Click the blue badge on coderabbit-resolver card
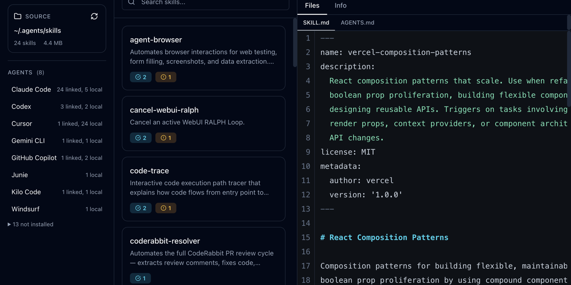Image resolution: width=571 pixels, height=285 pixels. (141, 278)
